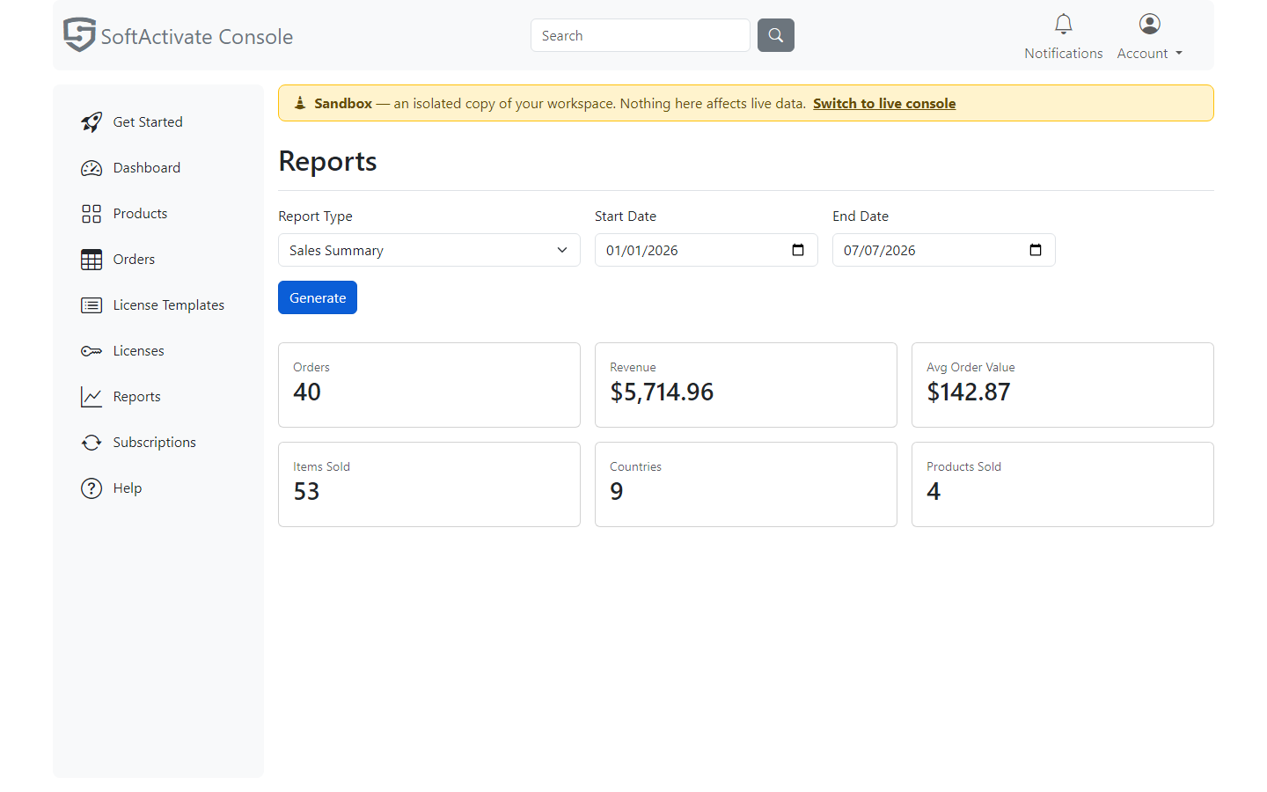The height and width of the screenshot is (792, 1267).
Task: Click the Countries value 9
Action: 617,491
